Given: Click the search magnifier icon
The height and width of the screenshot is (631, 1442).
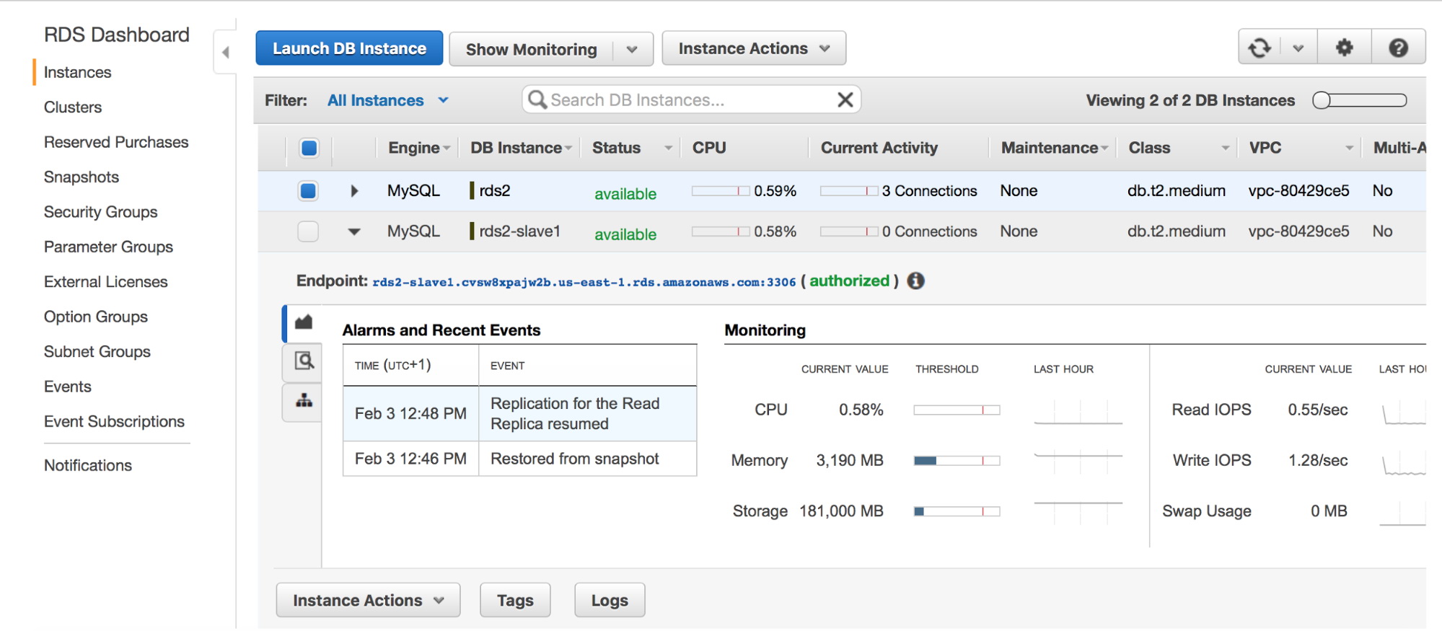Looking at the screenshot, I should click(x=537, y=100).
